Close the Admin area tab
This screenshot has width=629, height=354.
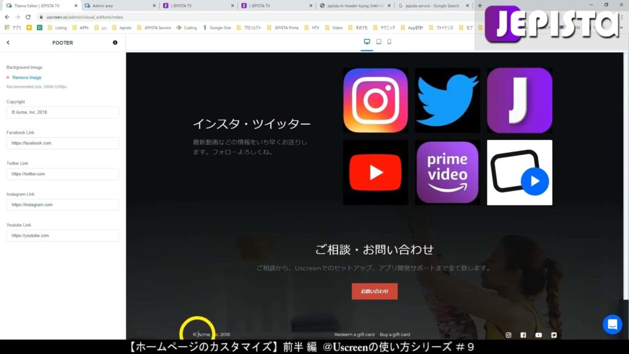point(154,6)
